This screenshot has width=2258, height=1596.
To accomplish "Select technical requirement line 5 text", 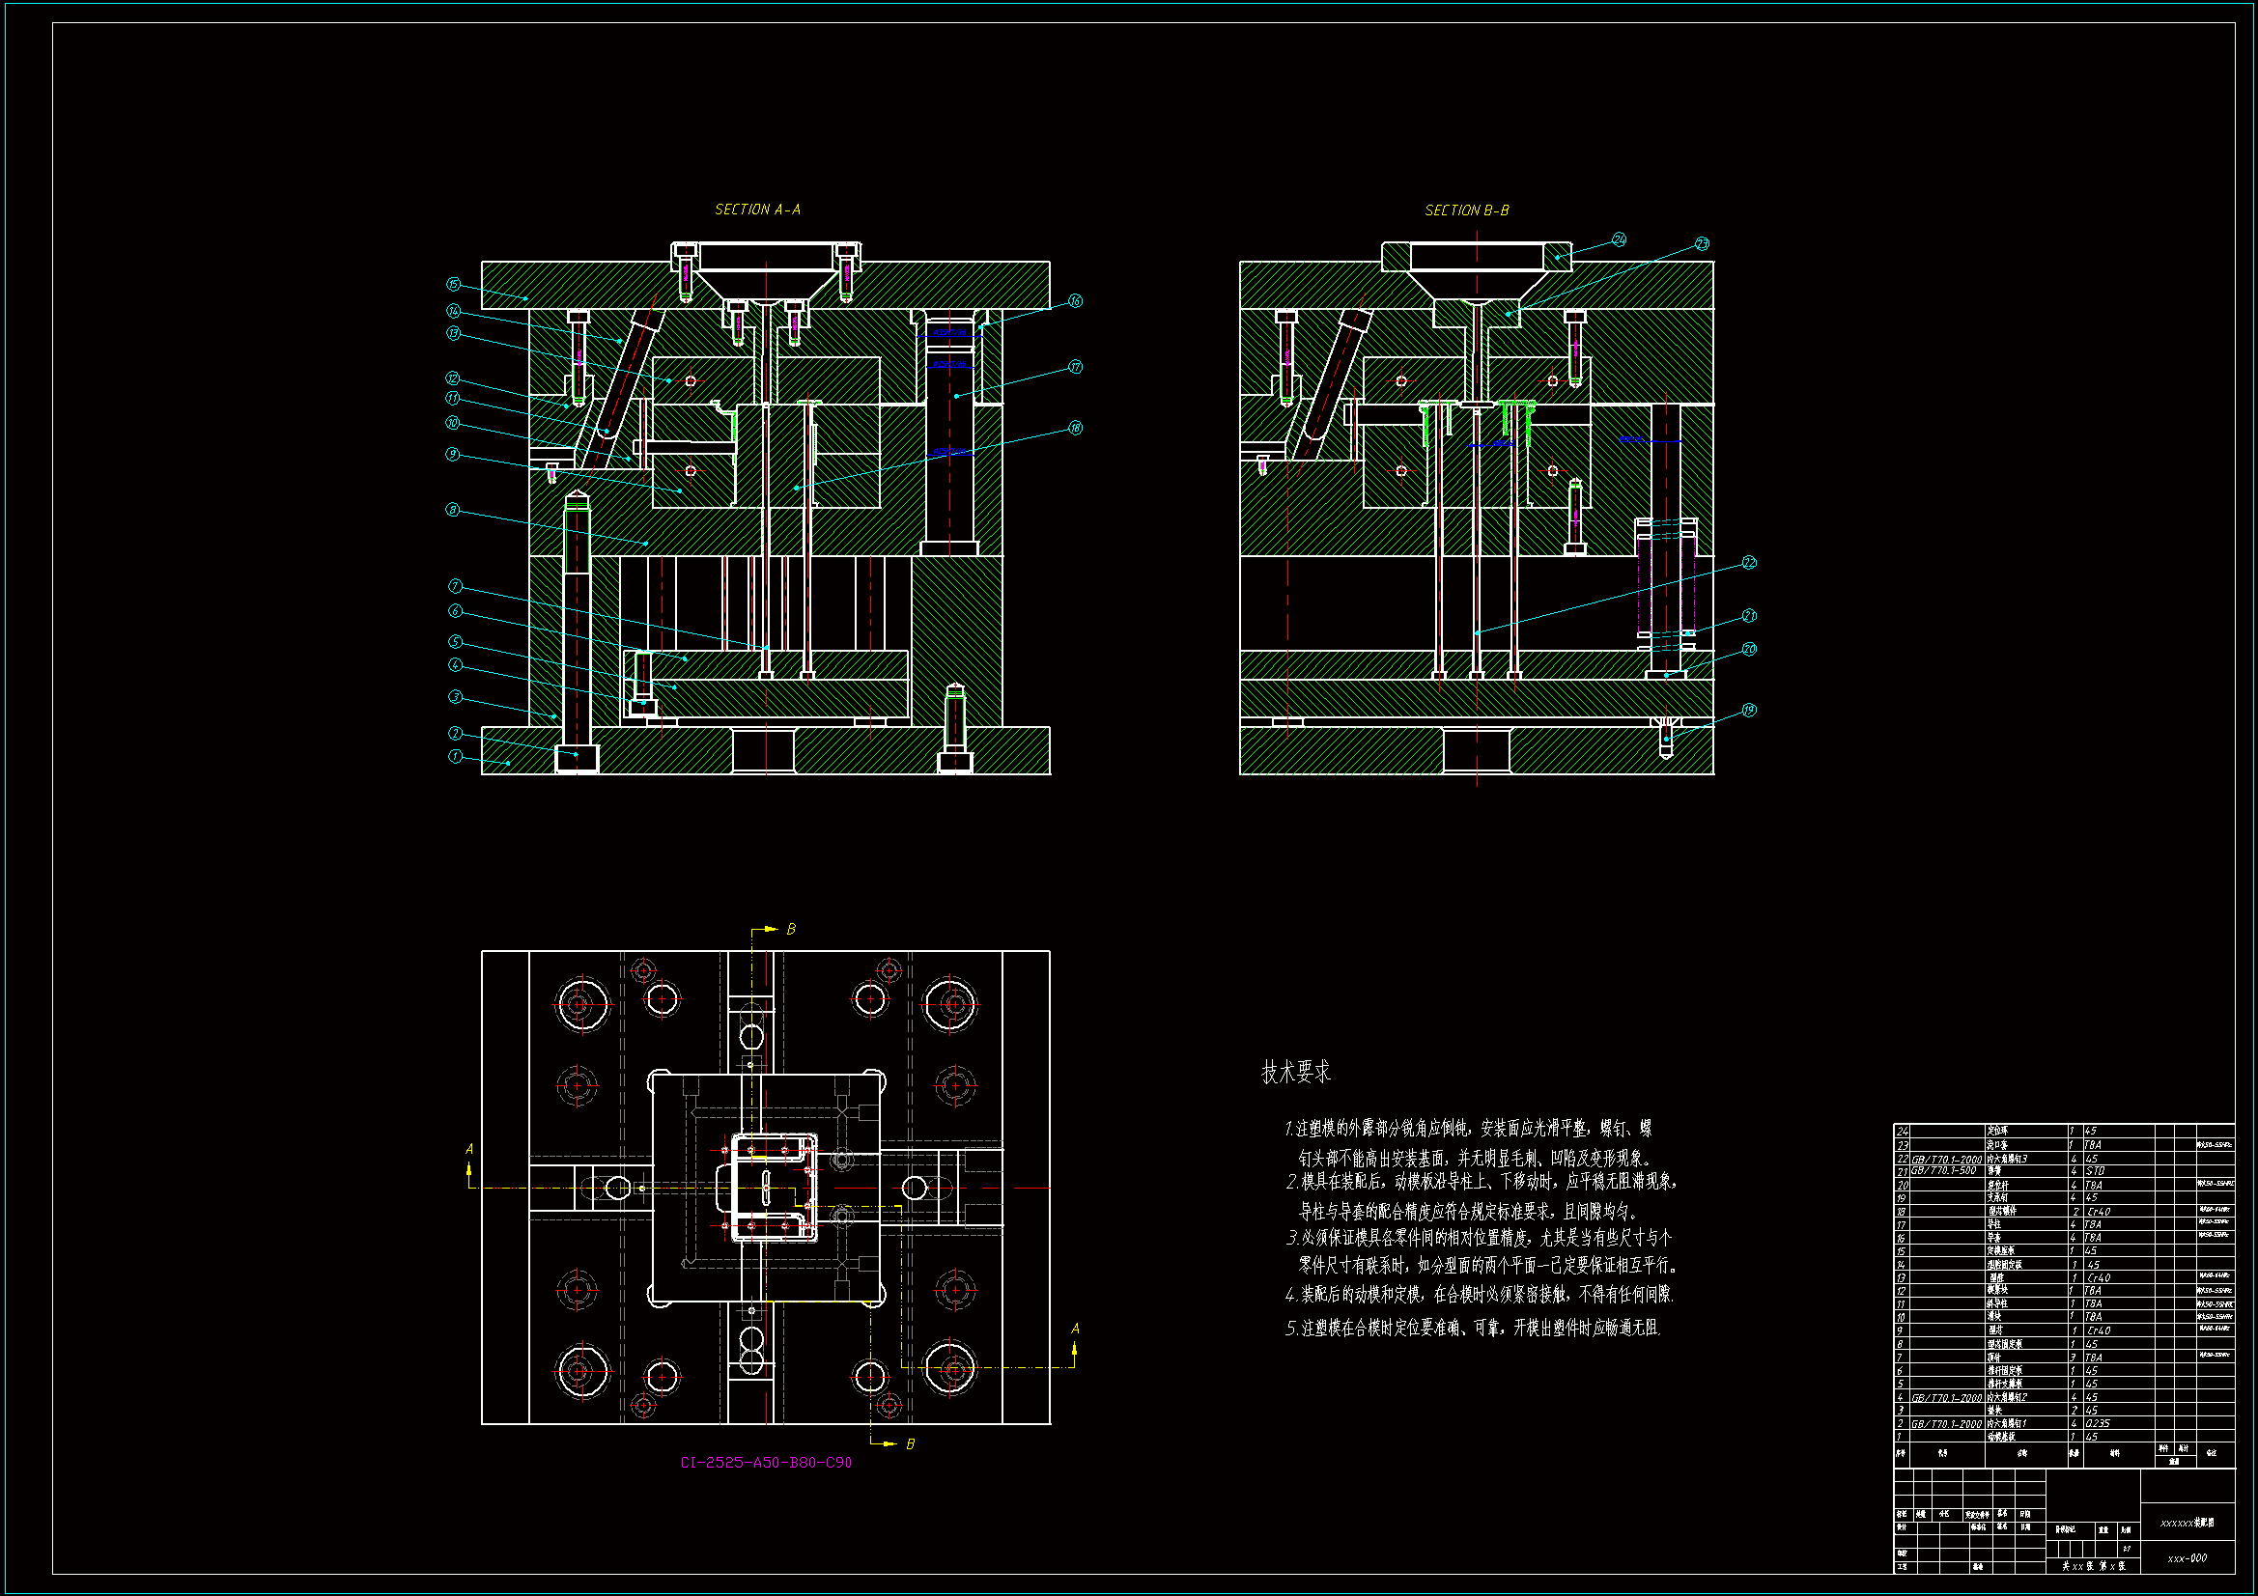I will tap(1472, 1328).
